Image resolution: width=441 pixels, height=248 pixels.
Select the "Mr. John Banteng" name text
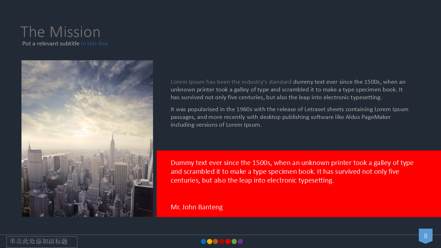pyautogui.click(x=197, y=207)
